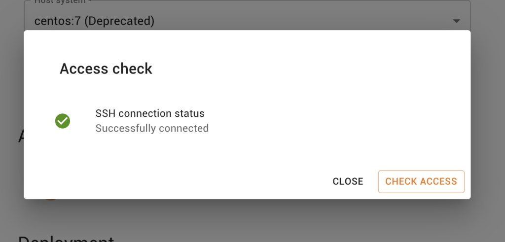This screenshot has height=242, width=505.
Task: Select the SSH connection status result row
Action: point(247,121)
